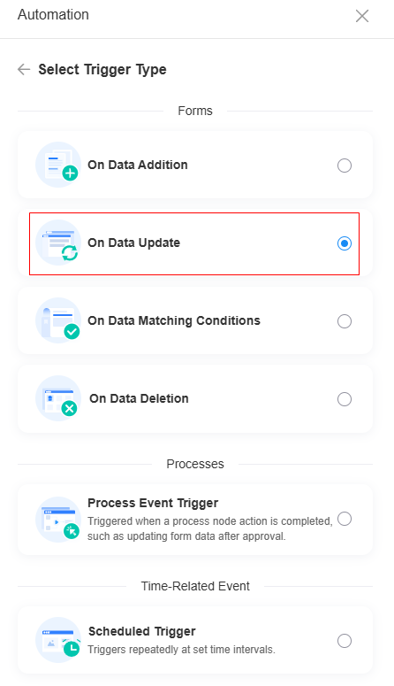Select the Scheduled Trigger radio button
Screen dimensions: 394x686
pos(345,641)
